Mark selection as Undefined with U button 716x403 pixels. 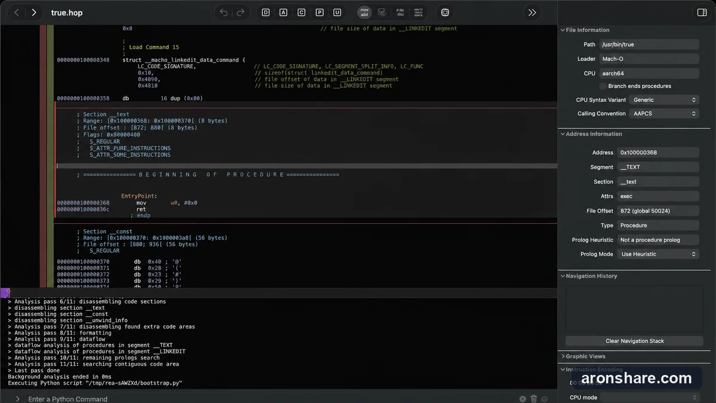tap(338, 13)
